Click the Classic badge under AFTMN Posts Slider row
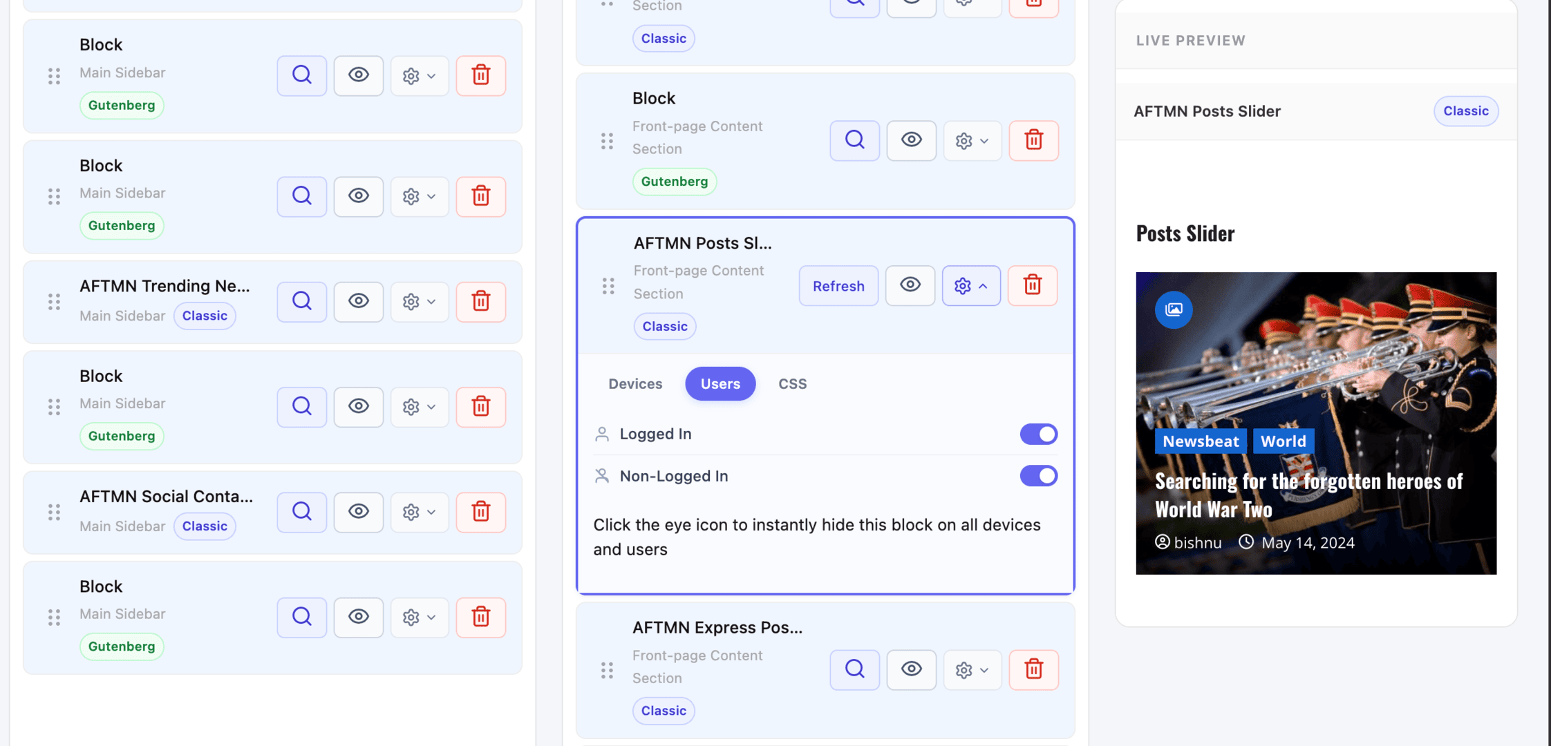Image resolution: width=1551 pixels, height=746 pixels. [665, 327]
